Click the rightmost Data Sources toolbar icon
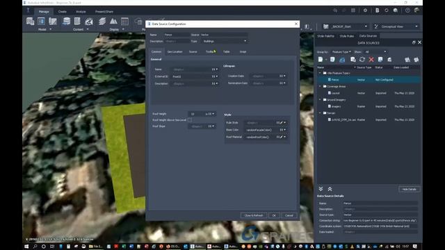 (x=416, y=60)
